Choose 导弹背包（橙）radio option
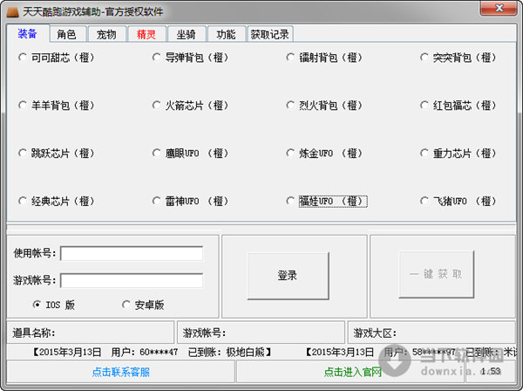Screen dimensions: 523x391 (x=157, y=58)
